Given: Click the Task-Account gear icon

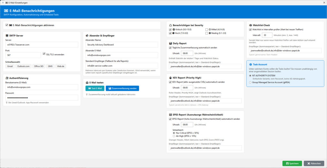Looking at the screenshot, I should pos(250,65).
